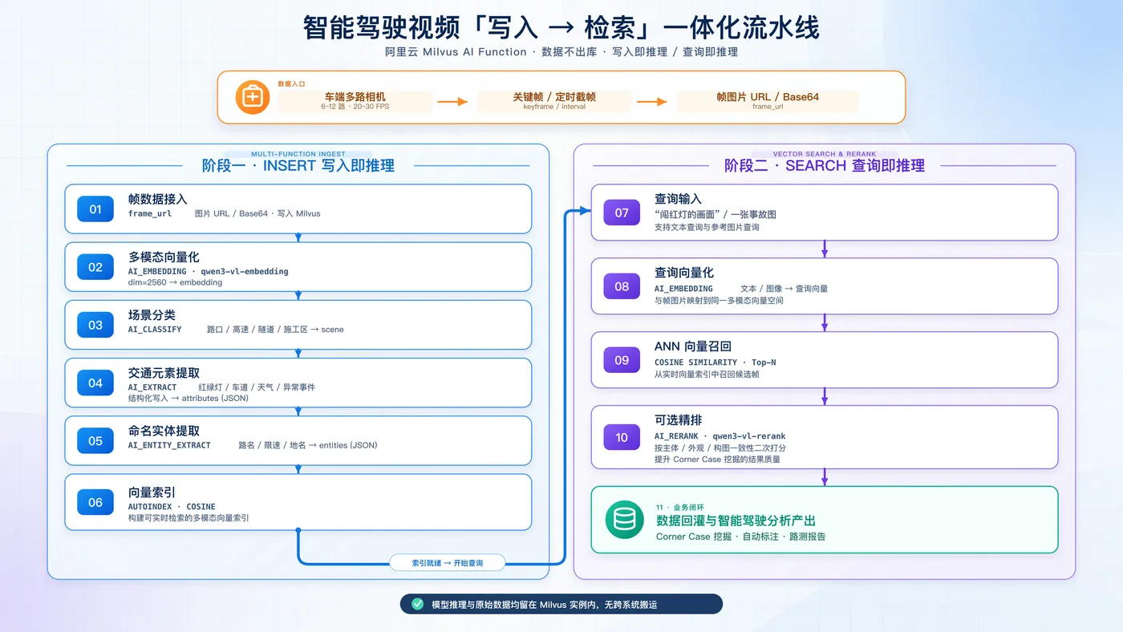Viewport: 1123px width, 632px height.
Task: Click the 结构化写入 → attributes (JSON) line
Action: pyautogui.click(x=189, y=398)
